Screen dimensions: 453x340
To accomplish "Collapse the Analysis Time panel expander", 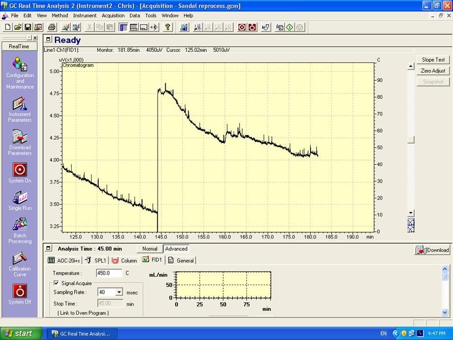I will click(x=49, y=248).
